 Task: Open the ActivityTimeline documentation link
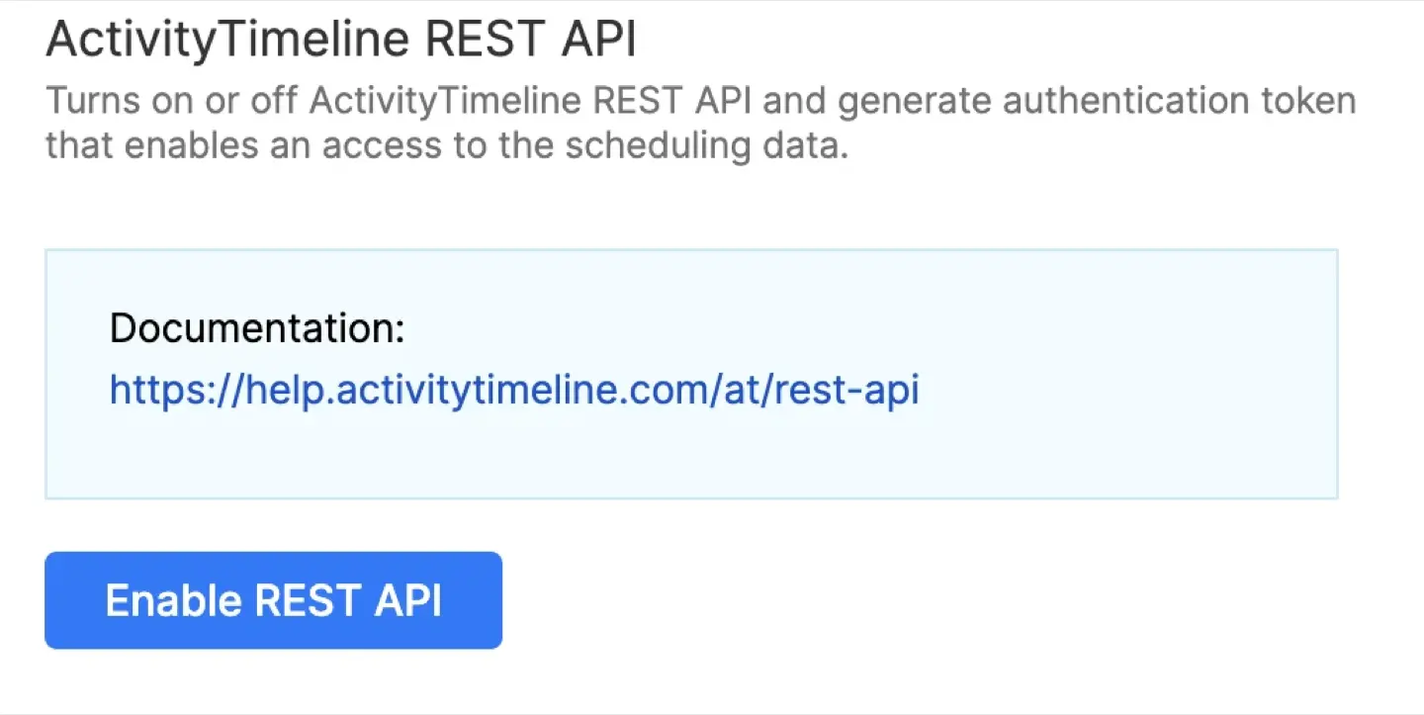[514, 390]
